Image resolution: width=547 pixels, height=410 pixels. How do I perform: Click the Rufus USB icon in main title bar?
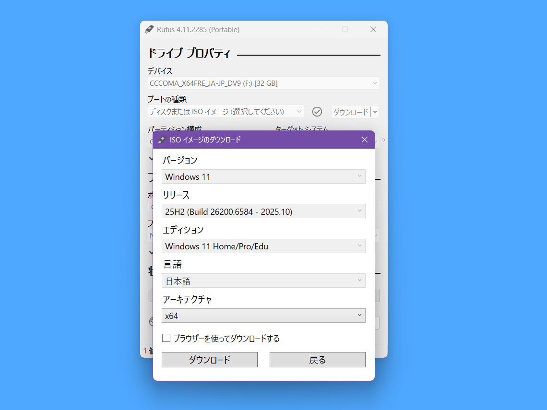[149, 30]
